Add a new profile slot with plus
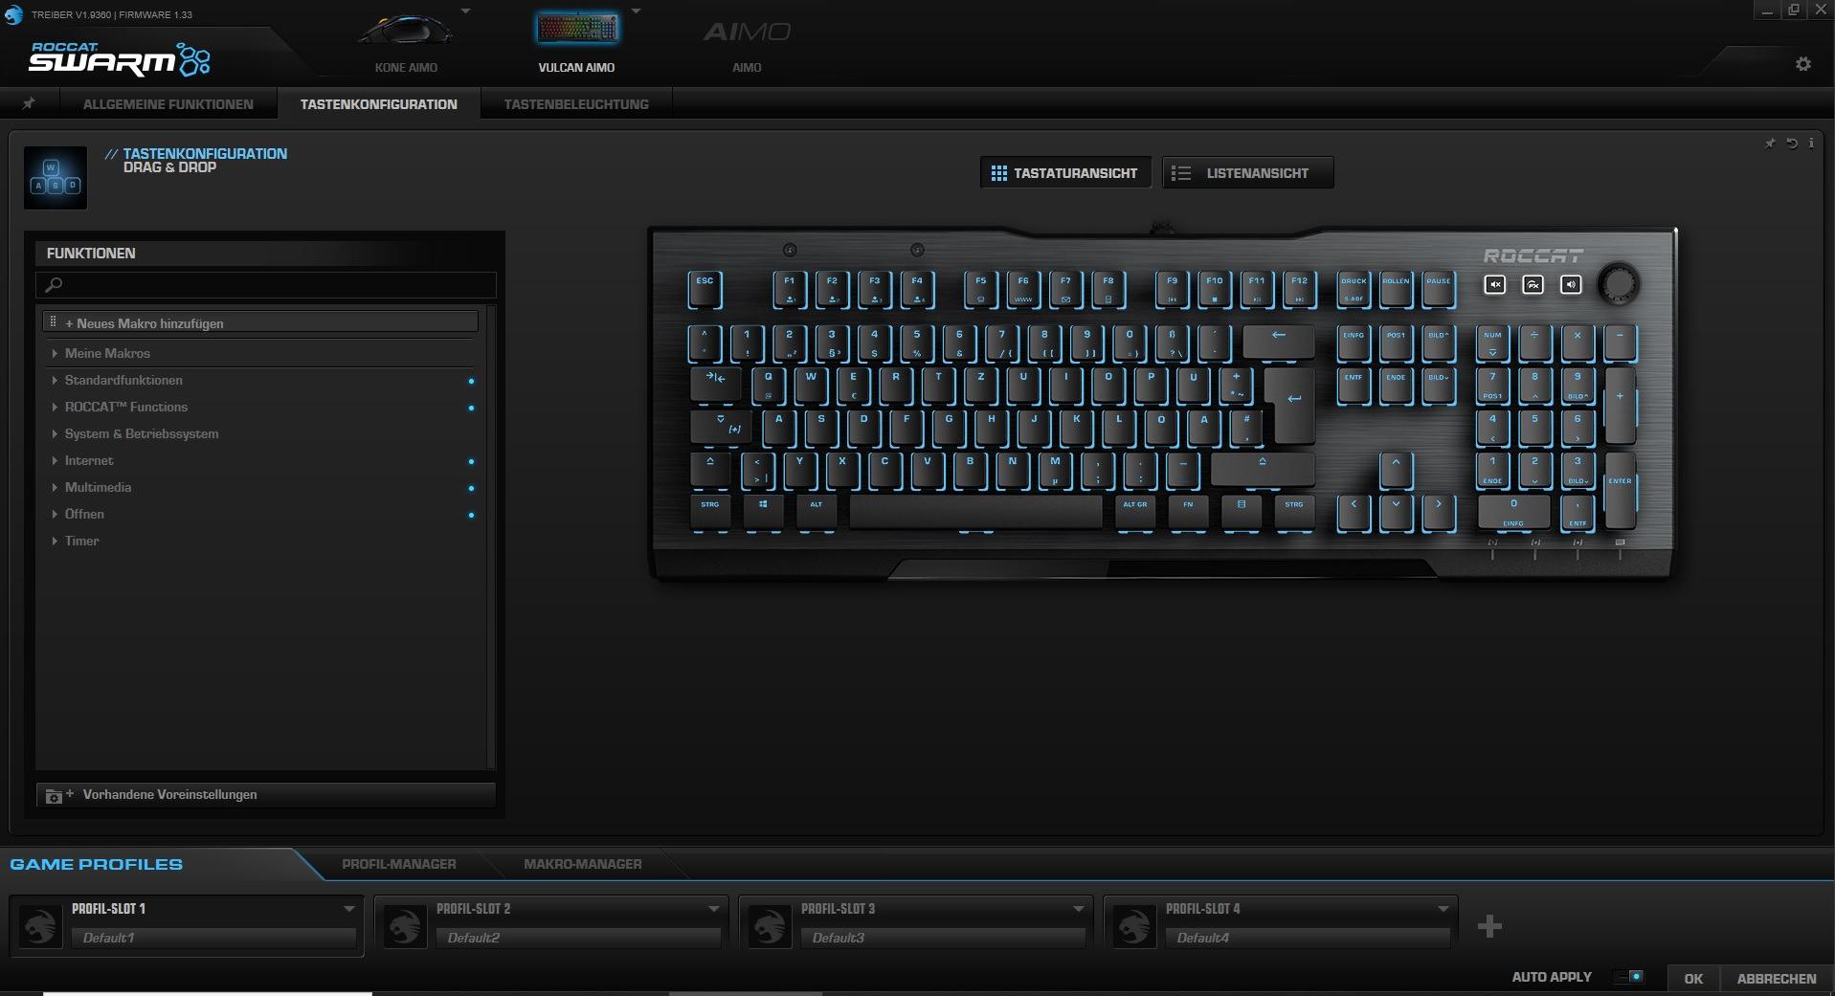The image size is (1835, 996). tap(1489, 926)
